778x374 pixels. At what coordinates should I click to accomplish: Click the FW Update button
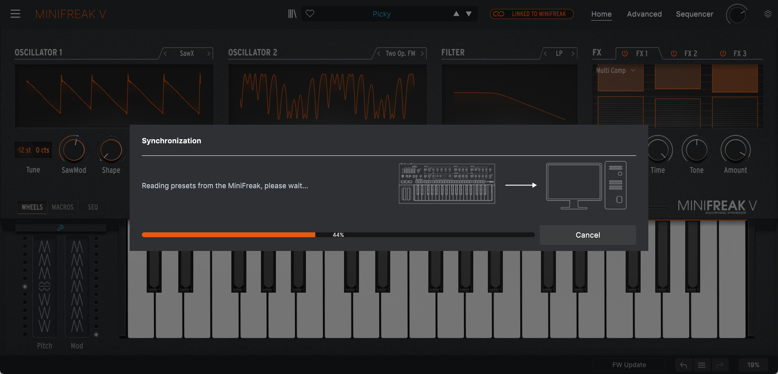[x=629, y=365]
